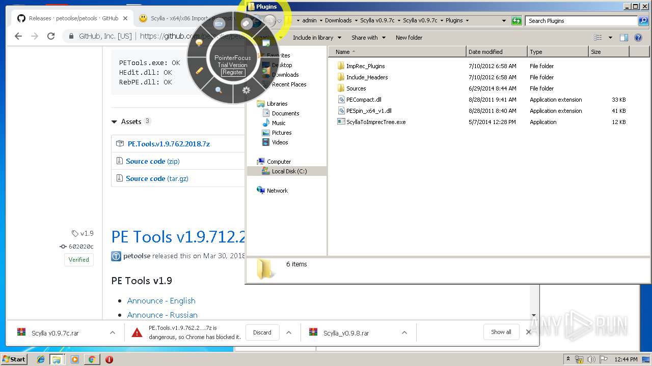
Task: Type in Search Plugins field
Action: click(582, 21)
